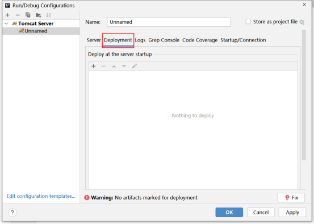
Task: Open gear settings next to Store as project file
Action: (x=302, y=22)
